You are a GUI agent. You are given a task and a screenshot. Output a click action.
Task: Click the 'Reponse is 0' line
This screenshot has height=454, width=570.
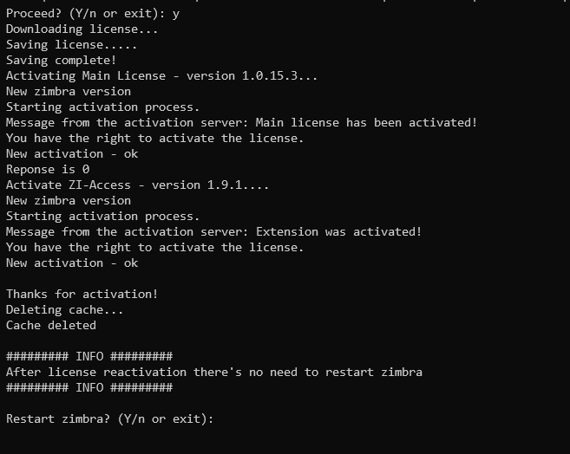48,169
